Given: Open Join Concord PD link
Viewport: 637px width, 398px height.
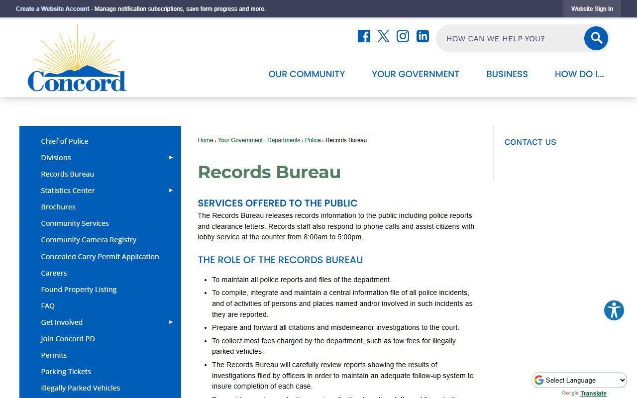Looking at the screenshot, I should point(68,339).
